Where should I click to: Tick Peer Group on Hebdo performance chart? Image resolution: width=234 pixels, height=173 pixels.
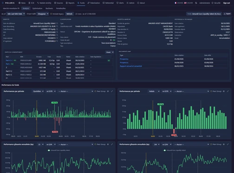pos(211,91)
